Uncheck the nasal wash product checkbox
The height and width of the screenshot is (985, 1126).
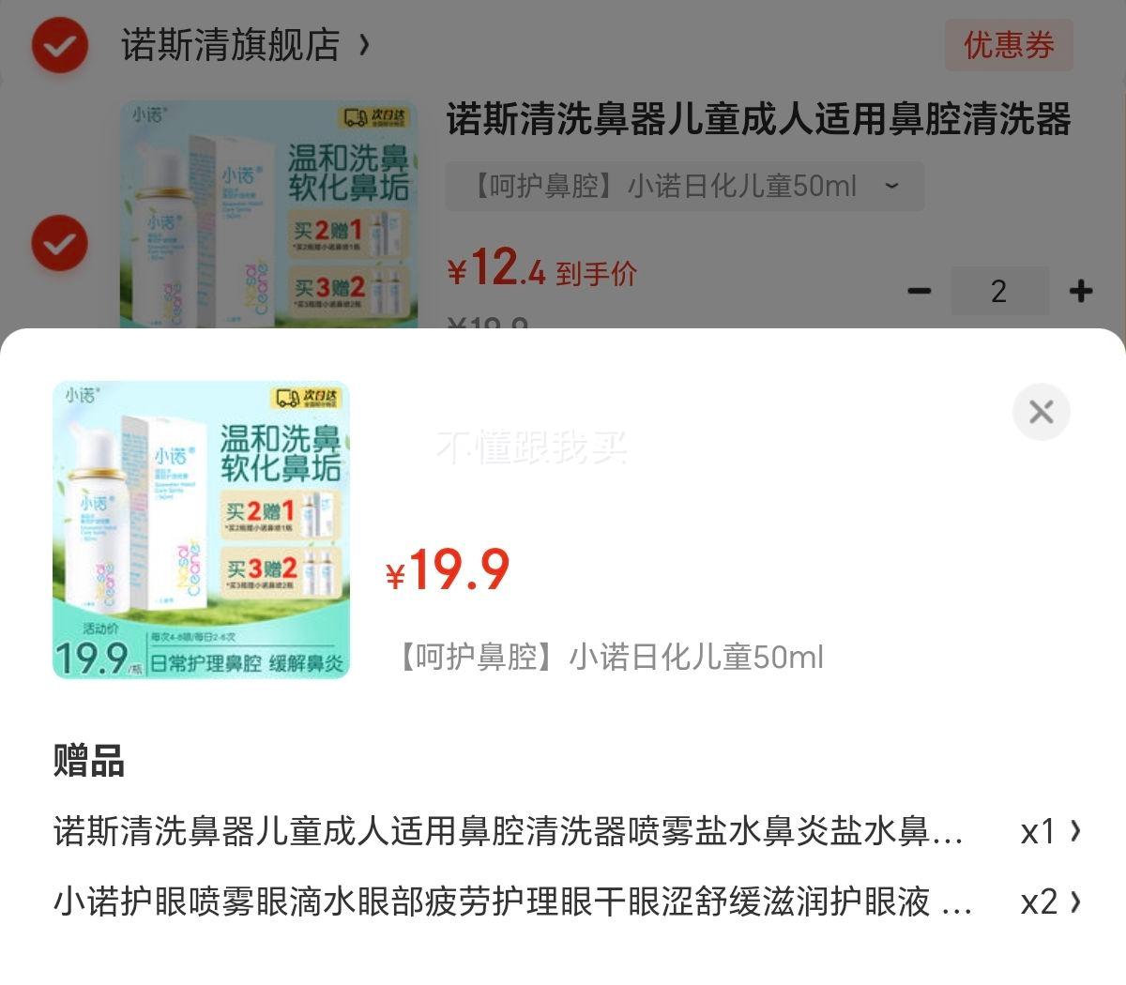(60, 243)
